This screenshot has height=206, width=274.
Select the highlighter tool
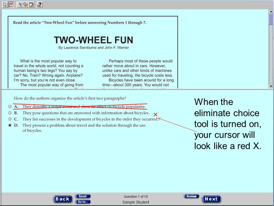[20, 5]
